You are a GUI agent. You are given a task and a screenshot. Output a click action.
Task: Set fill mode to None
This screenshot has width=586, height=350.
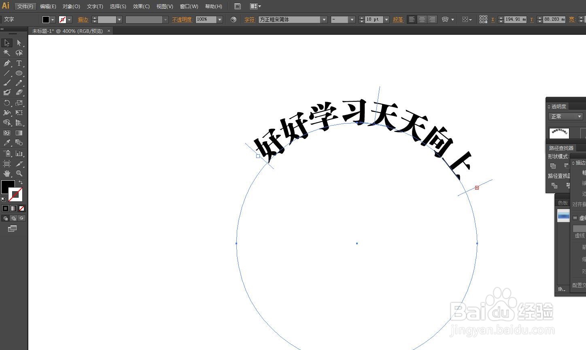point(22,208)
